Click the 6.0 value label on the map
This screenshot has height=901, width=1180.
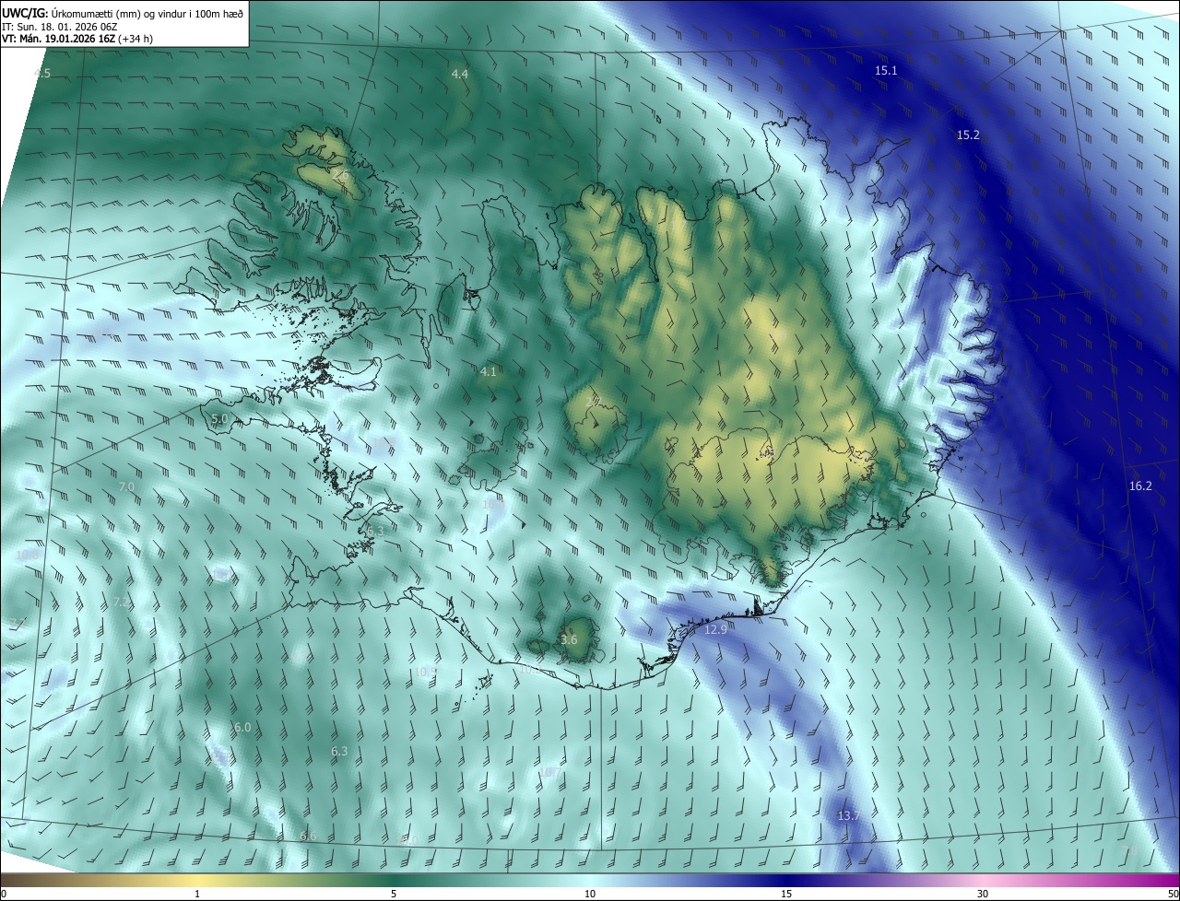(242, 727)
